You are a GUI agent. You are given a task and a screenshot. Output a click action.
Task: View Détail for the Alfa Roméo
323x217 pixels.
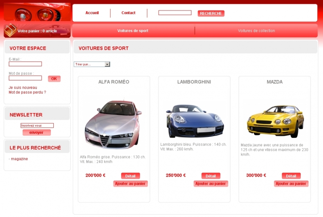click(130, 176)
